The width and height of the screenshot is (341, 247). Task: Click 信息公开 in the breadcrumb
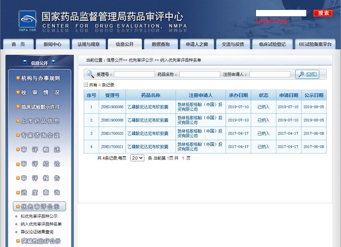[115, 60]
